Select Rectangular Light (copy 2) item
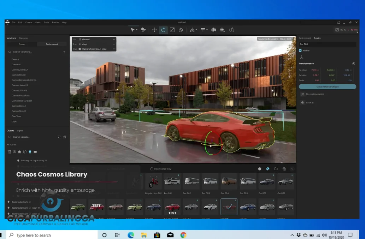 34,160
